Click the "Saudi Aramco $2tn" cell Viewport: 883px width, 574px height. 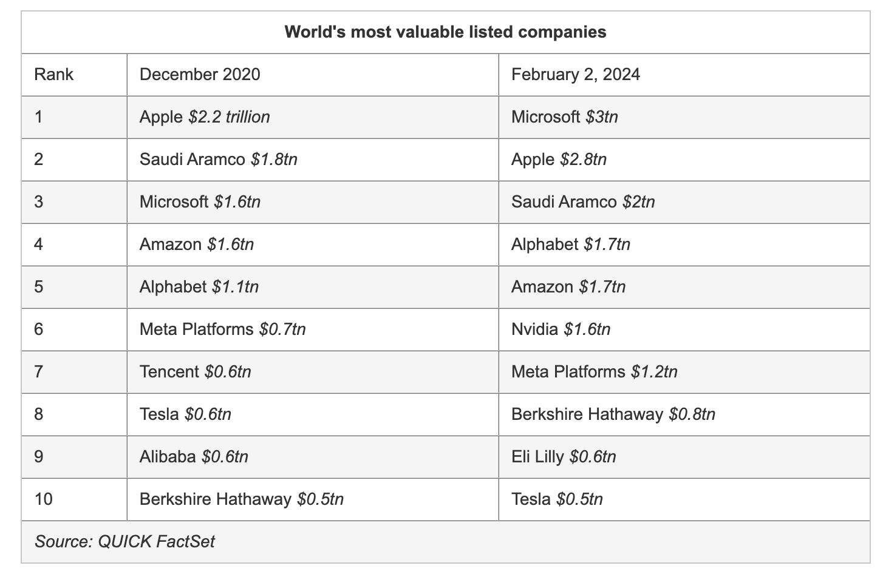tap(583, 202)
